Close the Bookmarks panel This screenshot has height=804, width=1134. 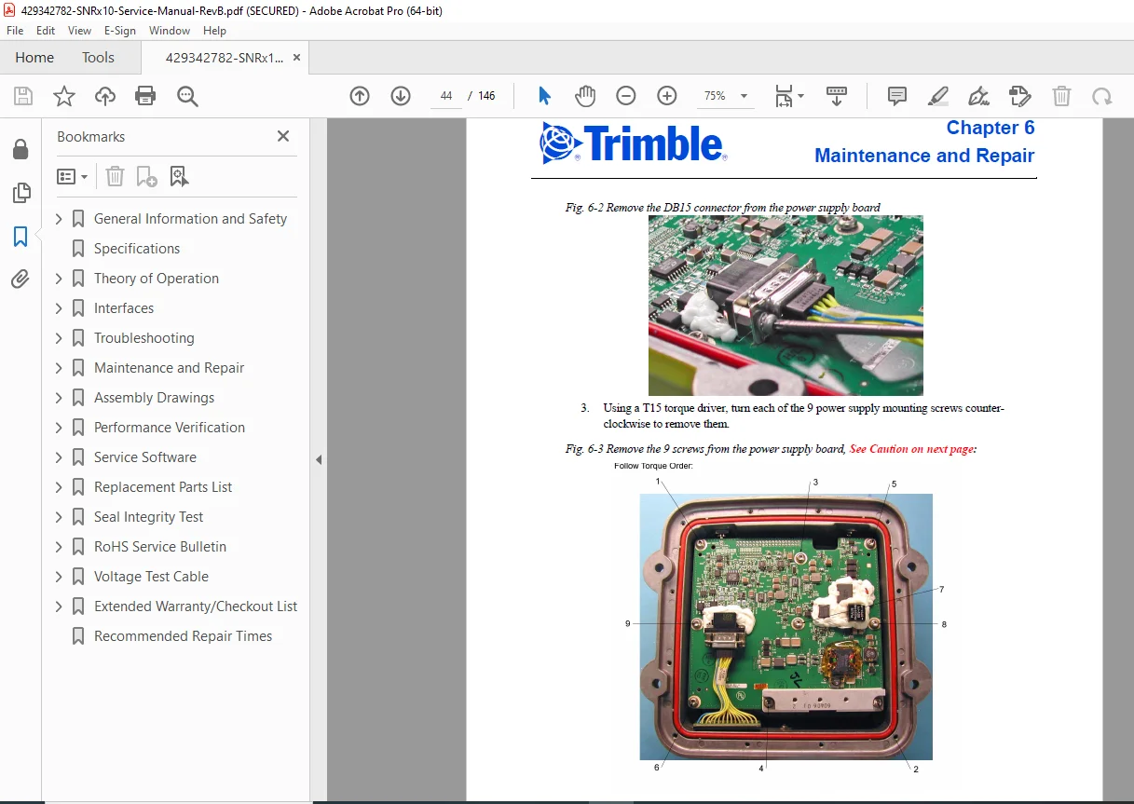pyautogui.click(x=283, y=136)
